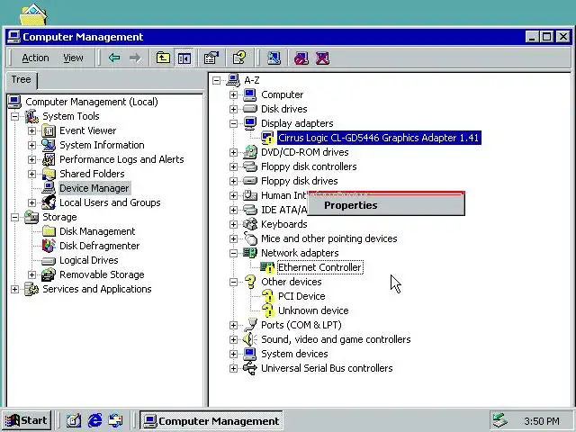
Task: Click the Services and Applications icon
Action: [31, 289]
